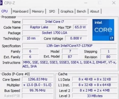Select the CPU tab

pyautogui.click(x=5, y=11)
